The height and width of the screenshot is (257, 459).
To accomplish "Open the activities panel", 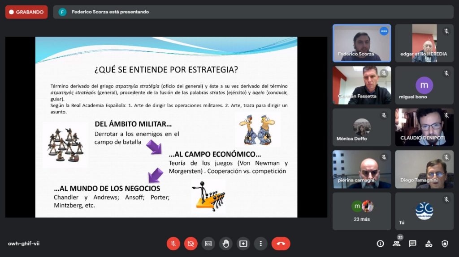I will pos(429,244).
